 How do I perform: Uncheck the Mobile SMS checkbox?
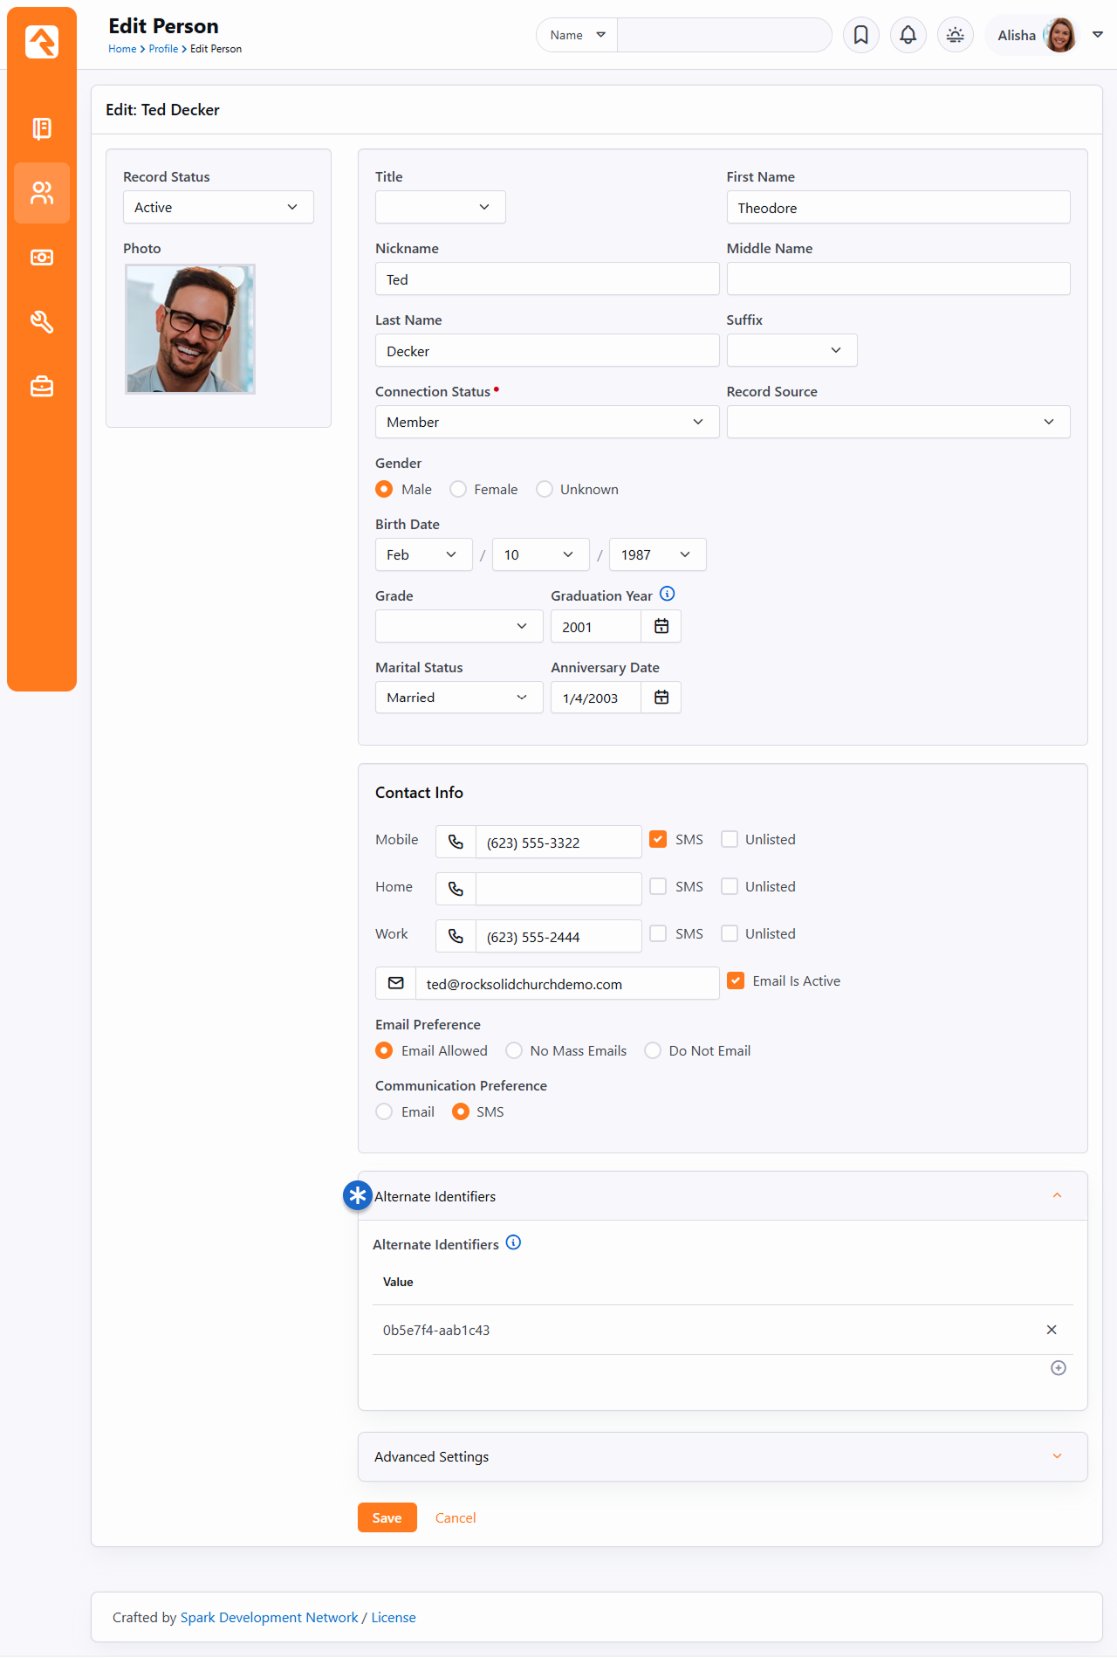click(x=658, y=839)
